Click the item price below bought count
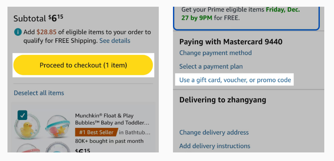This screenshot has width=334, height=161. coord(83,151)
